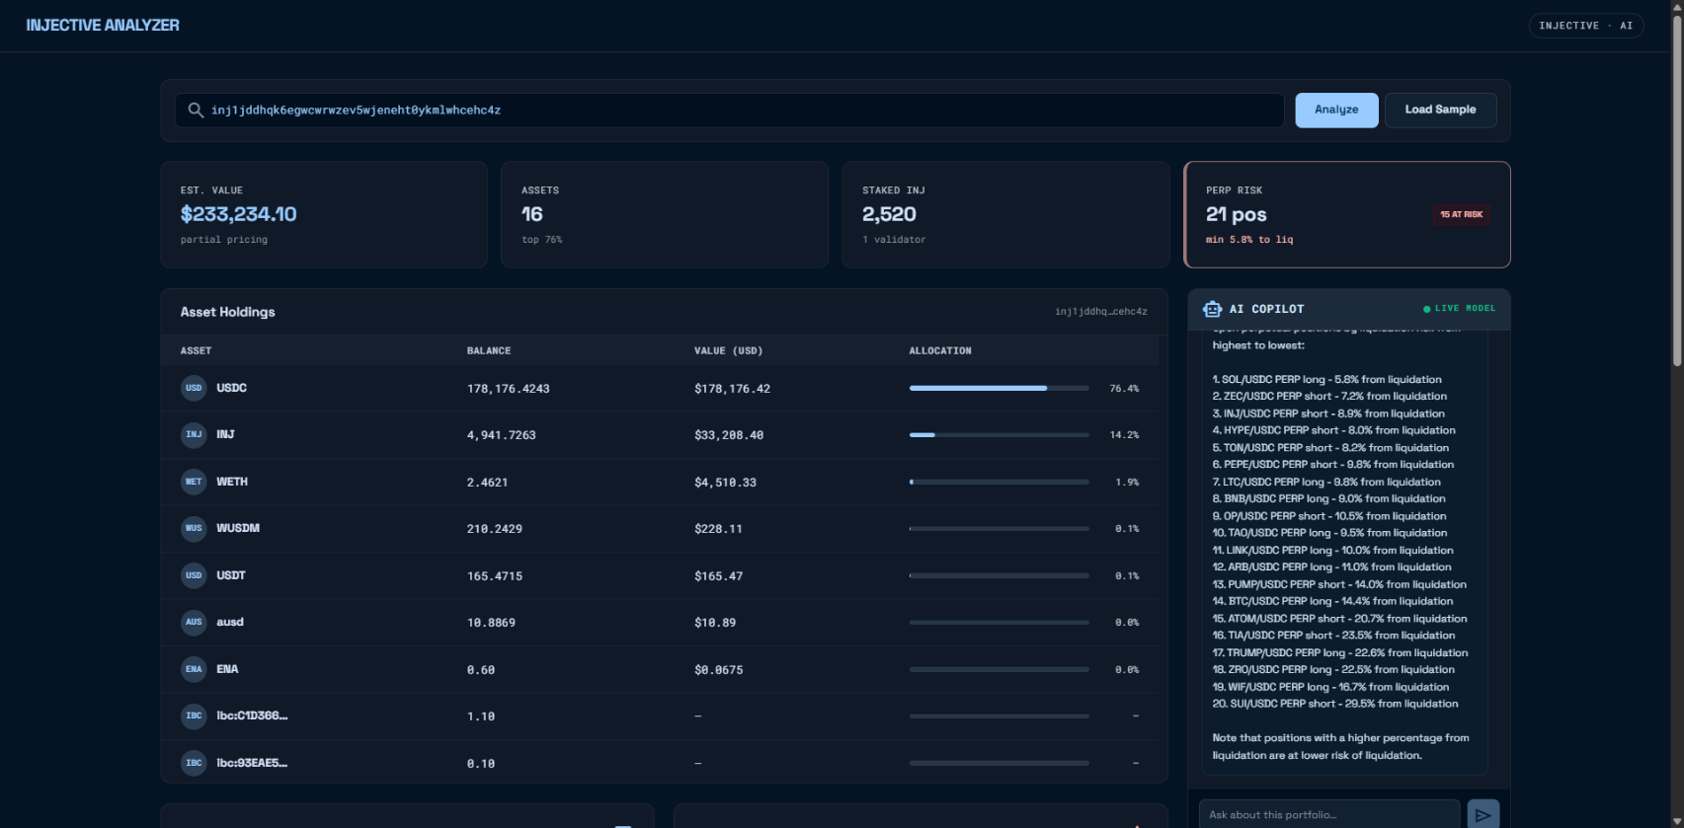Click the VALUE (USD) column header

pyautogui.click(x=729, y=351)
